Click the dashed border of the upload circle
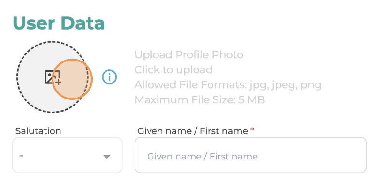 coord(53,42)
